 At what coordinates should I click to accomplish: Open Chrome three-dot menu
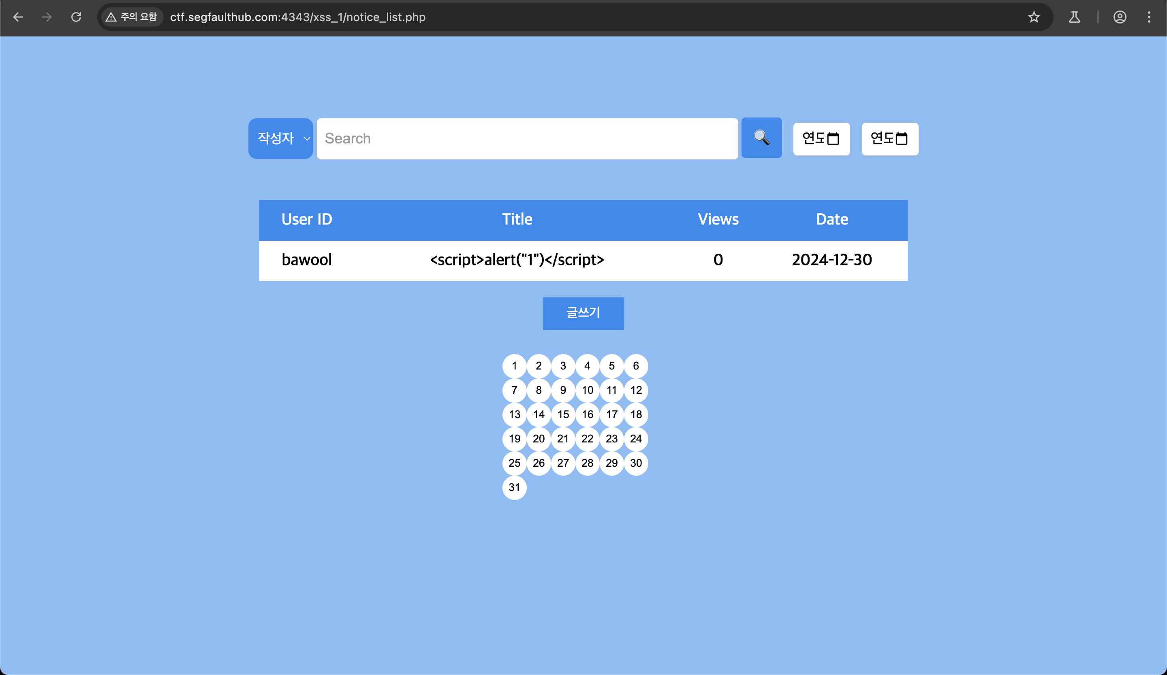pos(1149,17)
